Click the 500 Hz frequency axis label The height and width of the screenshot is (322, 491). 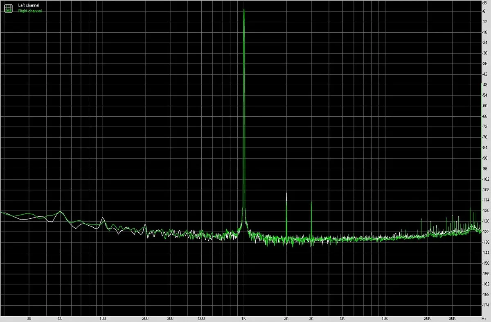click(x=201, y=318)
